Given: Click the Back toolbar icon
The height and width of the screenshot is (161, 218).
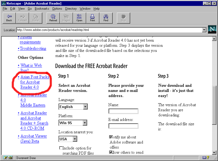Looking at the screenshot, I should tap(9, 18).
